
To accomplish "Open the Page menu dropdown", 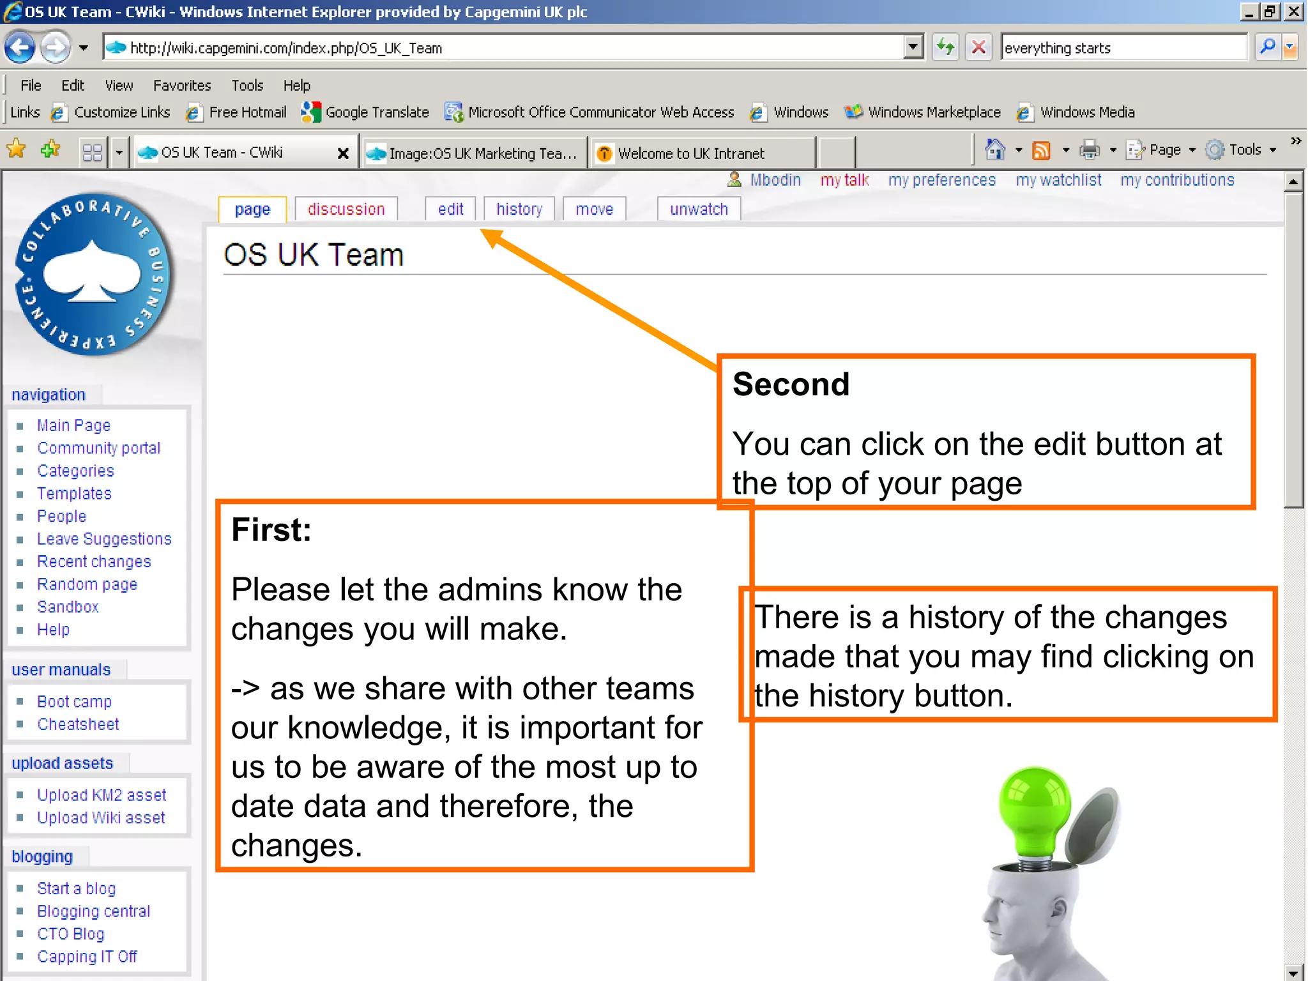I will pyautogui.click(x=1164, y=150).
